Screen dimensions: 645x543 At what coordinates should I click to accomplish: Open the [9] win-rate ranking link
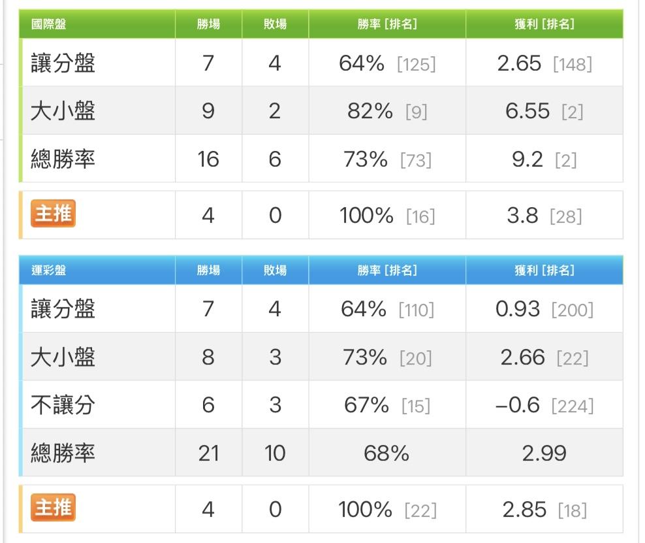(416, 112)
